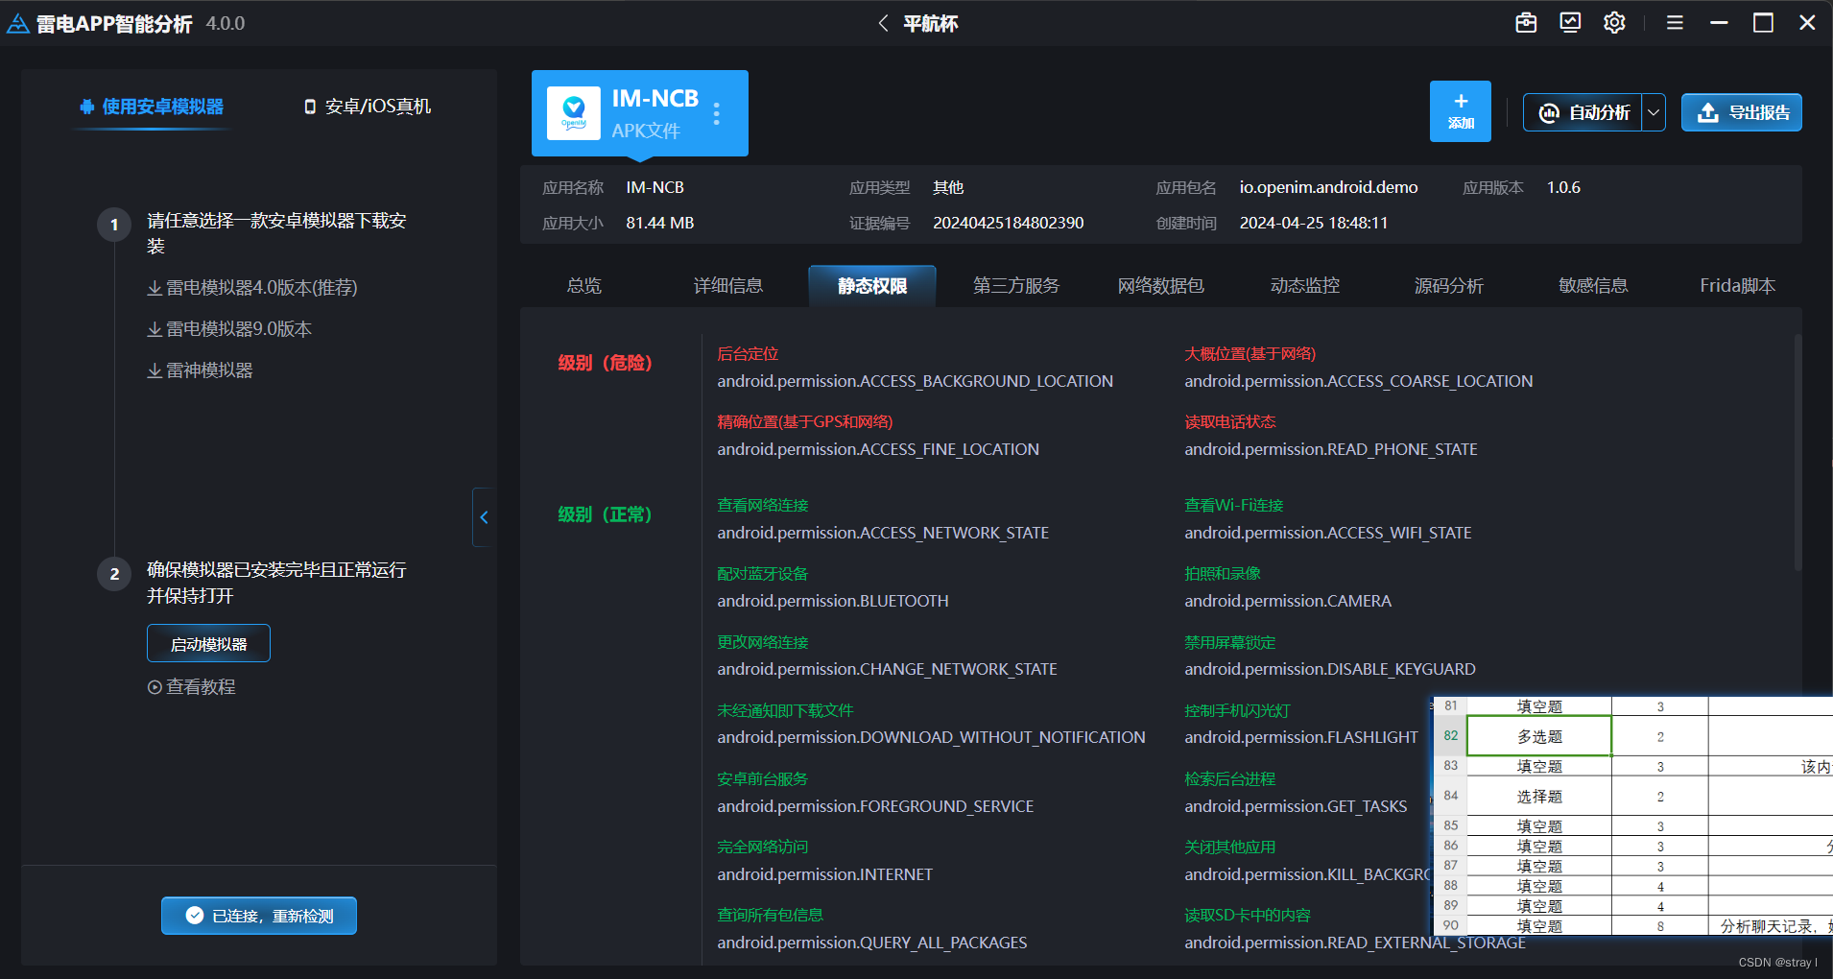
Task: Open the 总览 tab
Action: (x=583, y=286)
